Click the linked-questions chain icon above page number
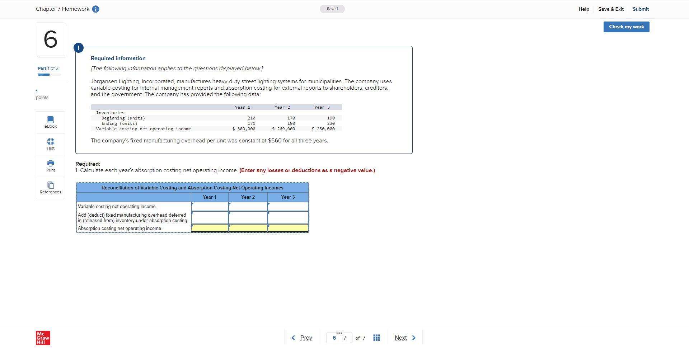The width and height of the screenshot is (689, 348). click(339, 333)
